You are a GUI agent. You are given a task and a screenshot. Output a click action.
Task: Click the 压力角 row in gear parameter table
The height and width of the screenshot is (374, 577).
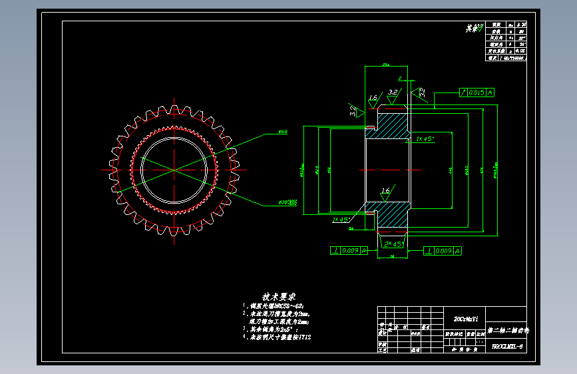point(506,38)
